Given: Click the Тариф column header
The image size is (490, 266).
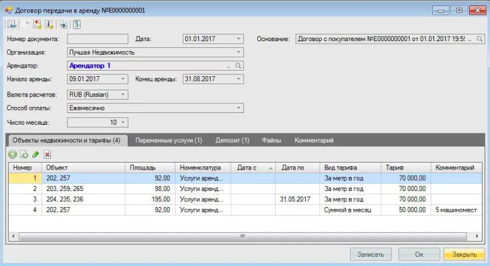Looking at the screenshot, I should (x=406, y=168).
